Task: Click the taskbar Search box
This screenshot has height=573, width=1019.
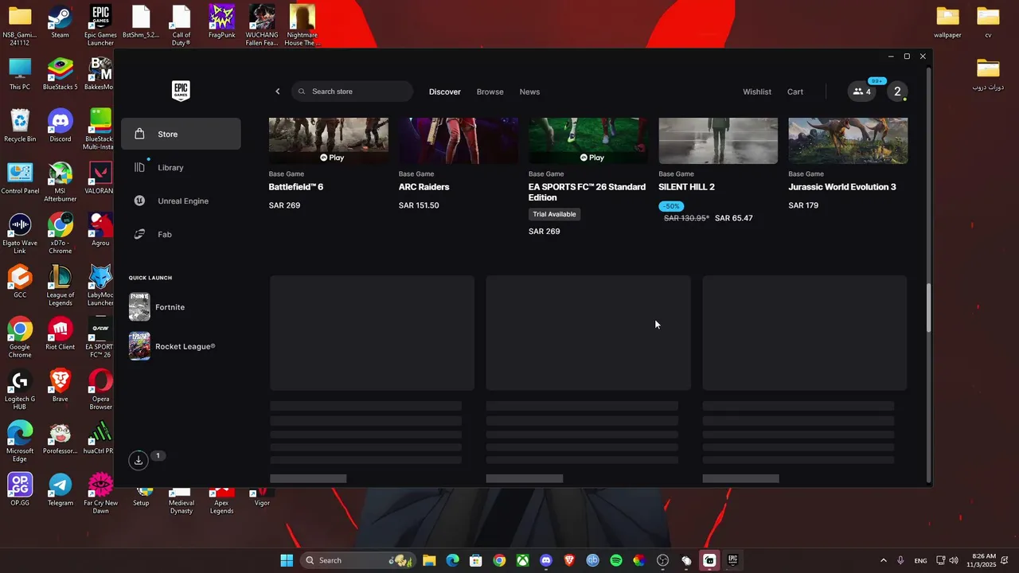Action: (357, 560)
